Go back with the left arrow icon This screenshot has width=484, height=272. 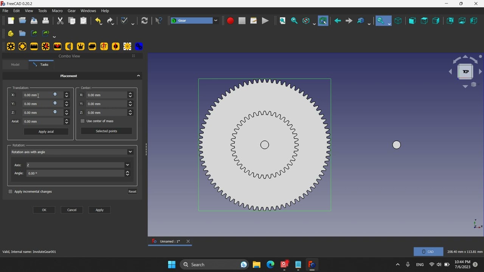[337, 21]
